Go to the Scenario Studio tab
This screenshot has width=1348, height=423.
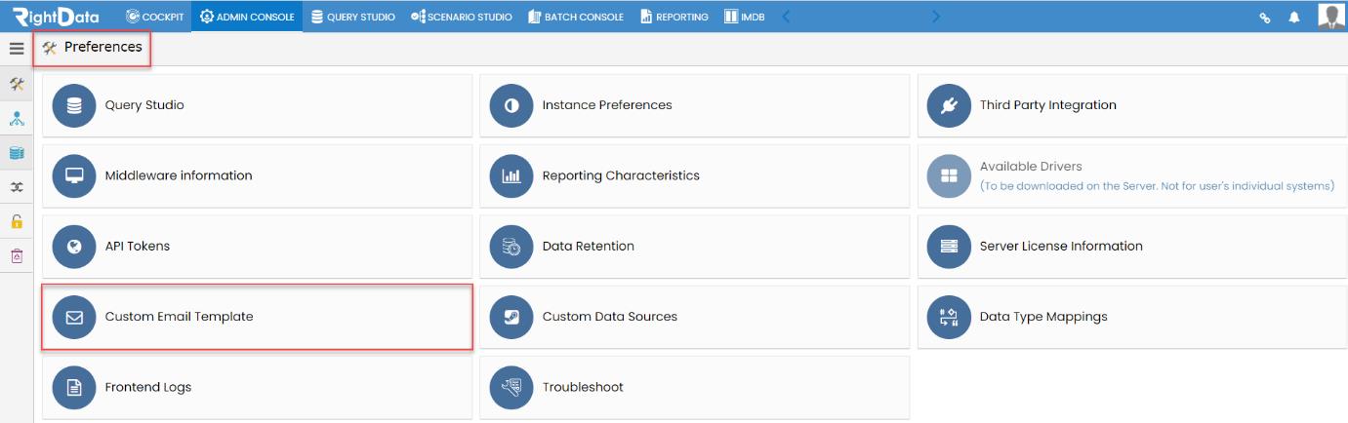click(462, 17)
